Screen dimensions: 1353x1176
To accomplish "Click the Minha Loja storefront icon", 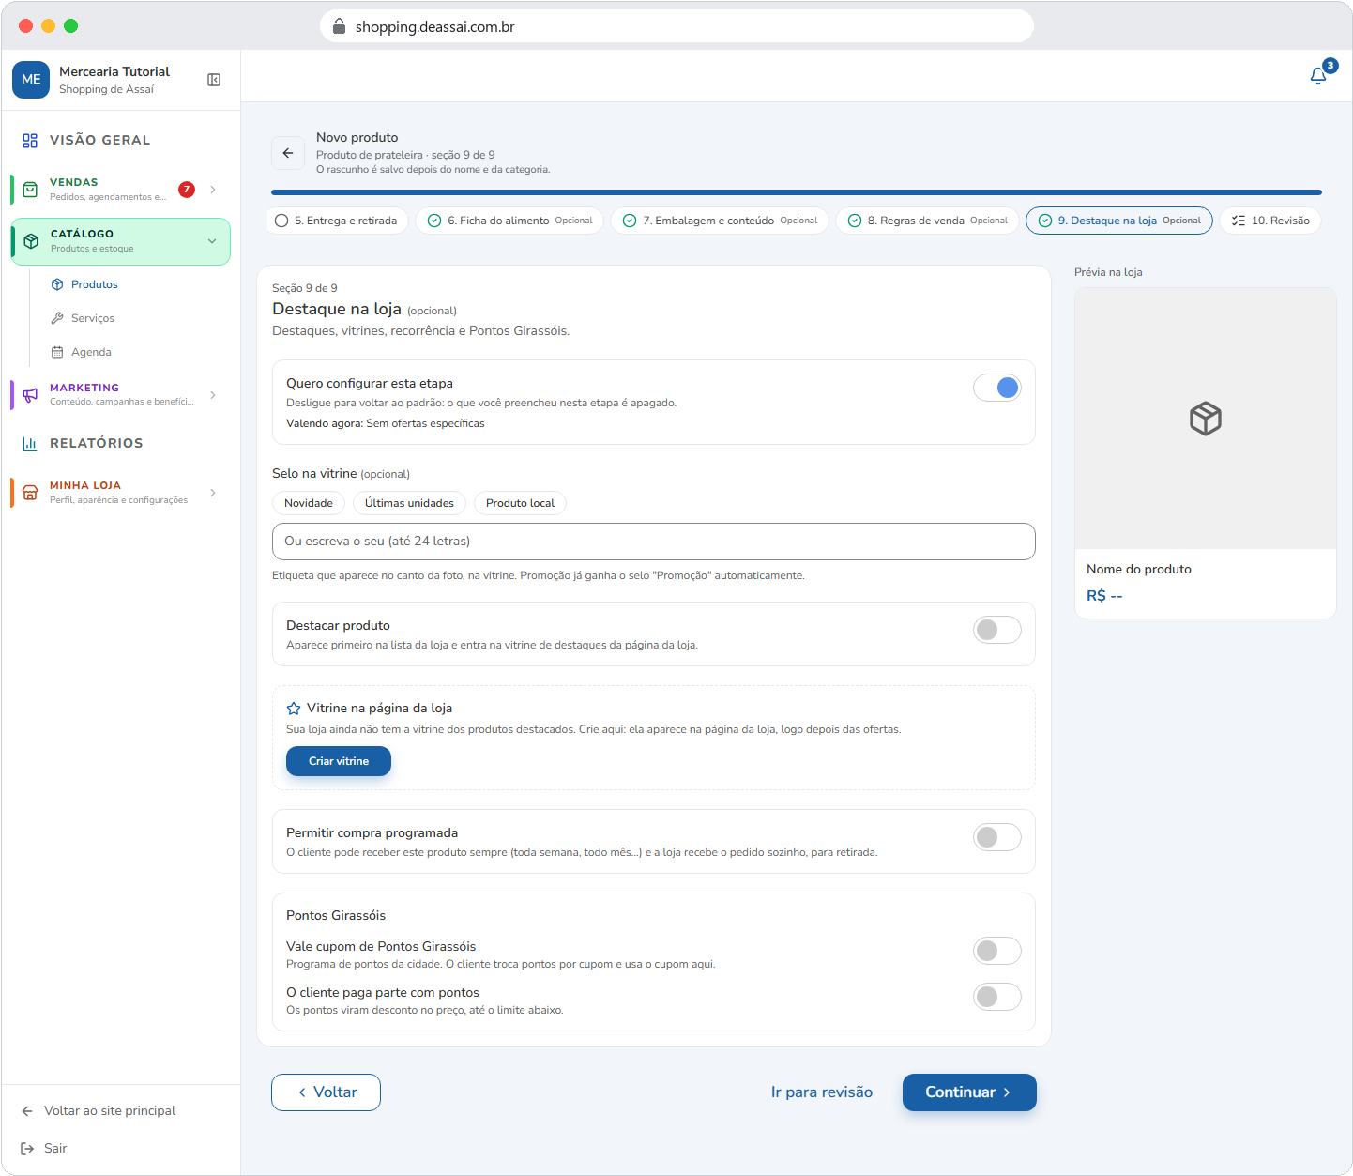I will tap(30, 493).
